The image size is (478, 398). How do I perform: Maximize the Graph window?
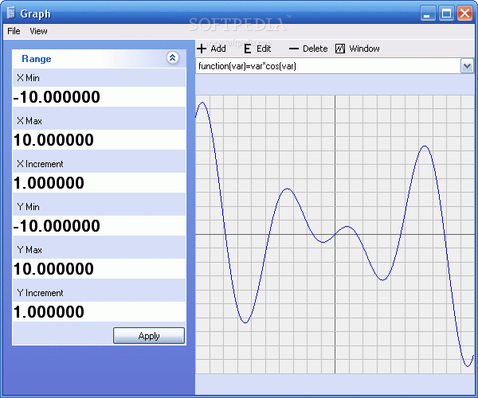coord(447,13)
